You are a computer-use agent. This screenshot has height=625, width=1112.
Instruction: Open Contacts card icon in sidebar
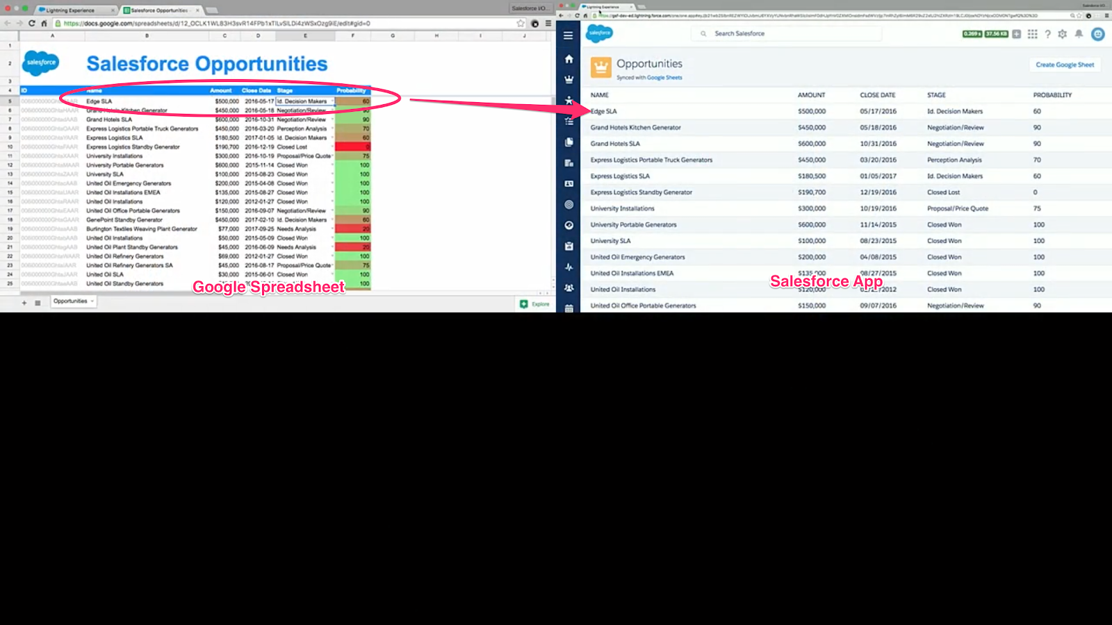point(569,184)
